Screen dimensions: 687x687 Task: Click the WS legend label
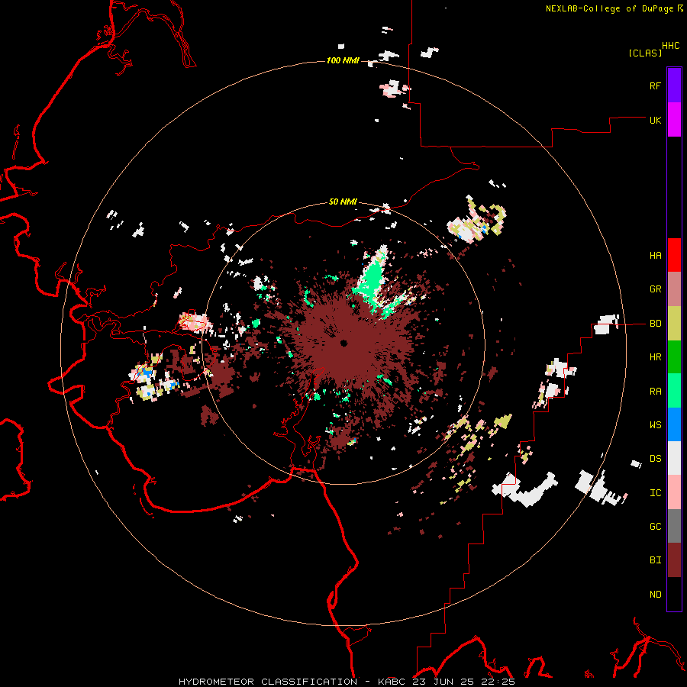(x=655, y=425)
